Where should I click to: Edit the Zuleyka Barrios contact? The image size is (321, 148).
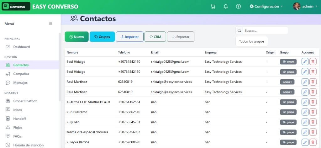(x=305, y=142)
